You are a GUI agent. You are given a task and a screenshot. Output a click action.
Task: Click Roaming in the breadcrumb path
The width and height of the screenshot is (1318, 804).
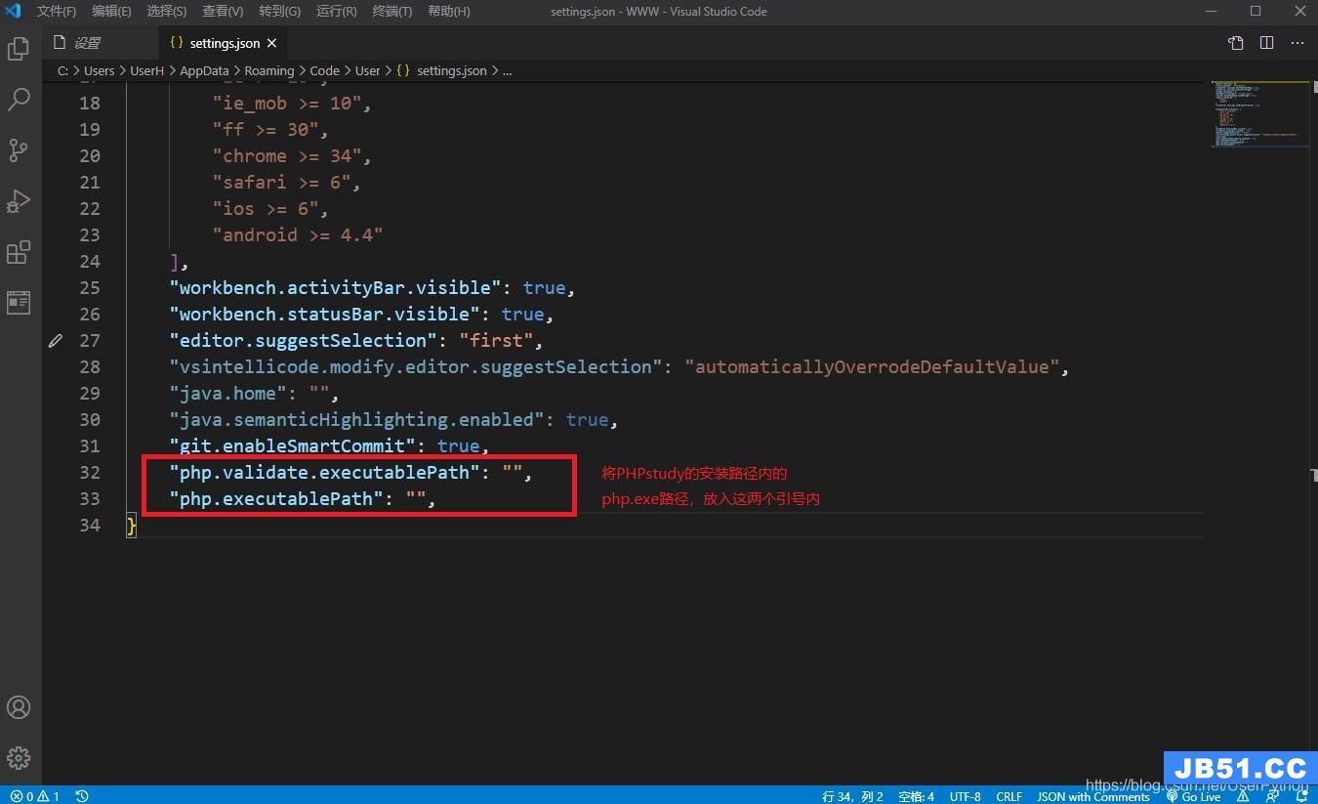pyautogui.click(x=269, y=70)
